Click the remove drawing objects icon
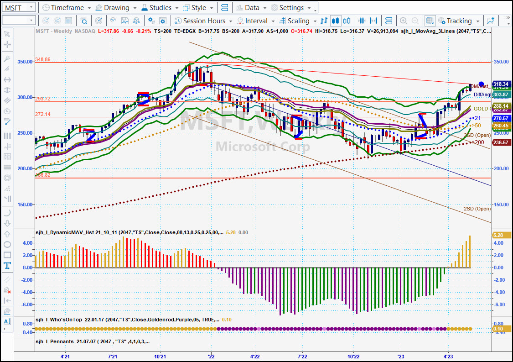The width and height of the screenshot is (513, 362). (7, 290)
